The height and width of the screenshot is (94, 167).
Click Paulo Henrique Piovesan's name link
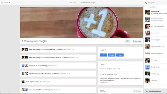(x=54, y=58)
